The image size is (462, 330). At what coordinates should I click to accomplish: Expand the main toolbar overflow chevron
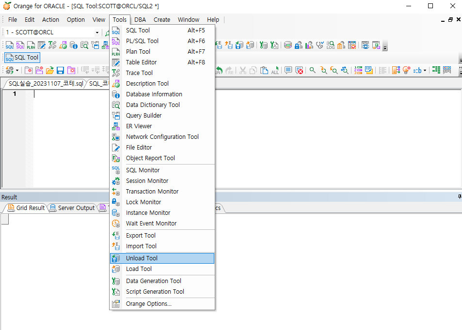point(385,47)
